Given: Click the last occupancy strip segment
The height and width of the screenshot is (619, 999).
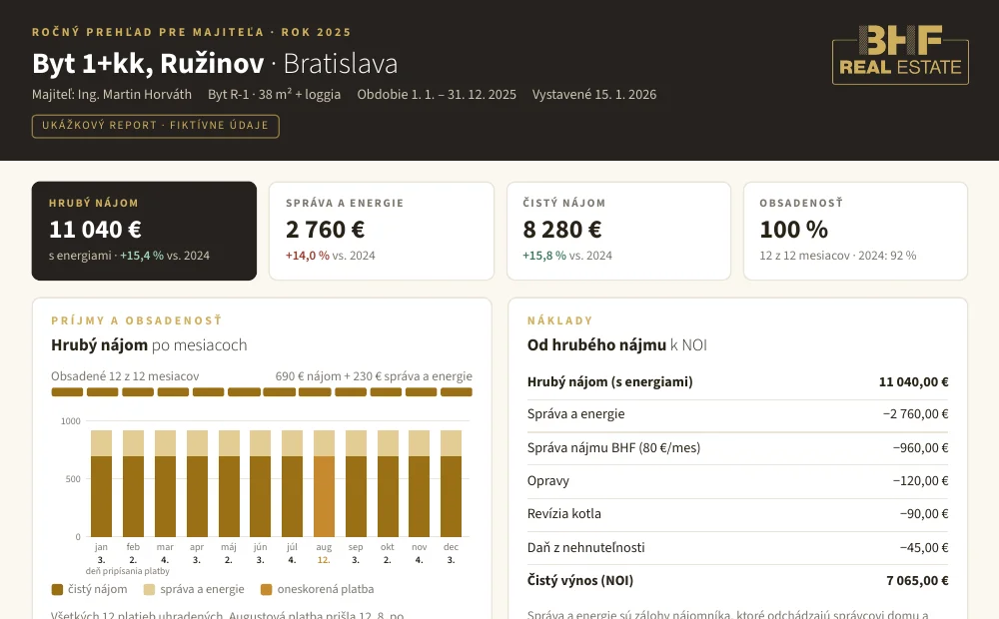Looking at the screenshot, I should [x=457, y=392].
